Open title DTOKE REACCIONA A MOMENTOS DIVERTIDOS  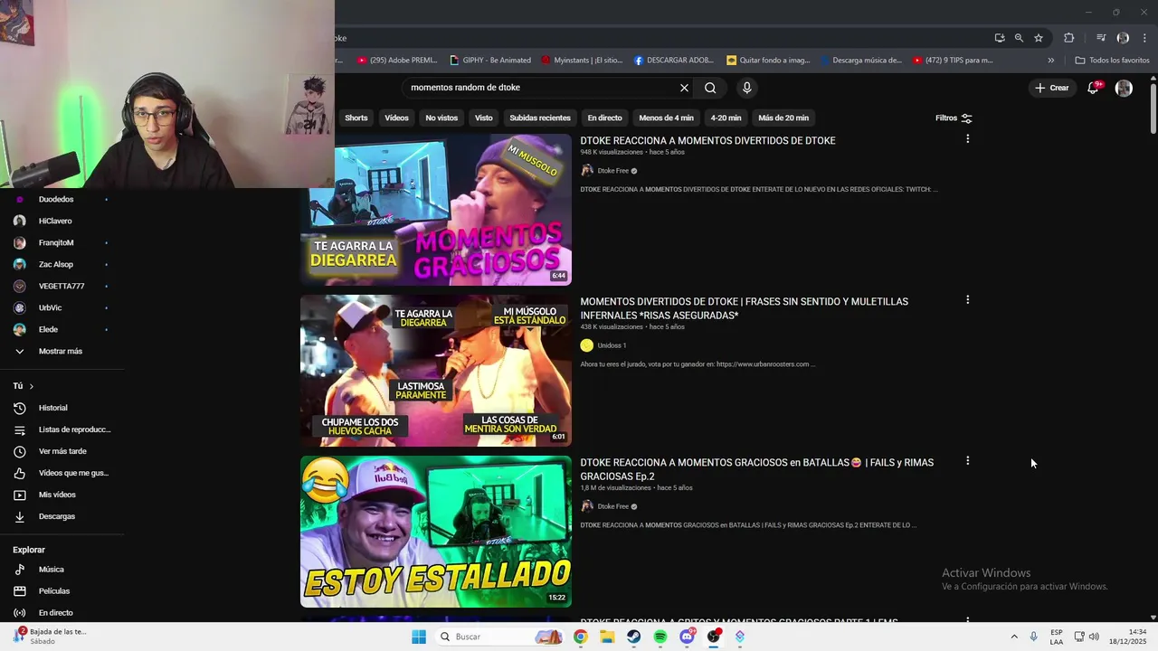(x=707, y=140)
